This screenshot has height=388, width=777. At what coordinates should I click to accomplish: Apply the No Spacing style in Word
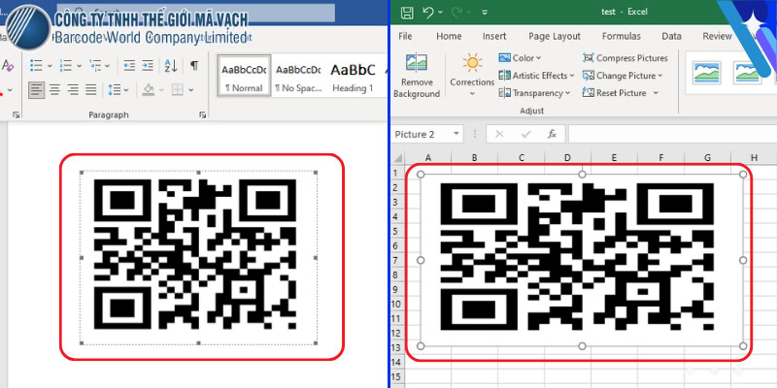(x=298, y=76)
